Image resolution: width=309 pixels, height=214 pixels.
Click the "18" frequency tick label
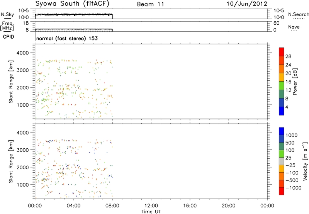click(x=25, y=23)
